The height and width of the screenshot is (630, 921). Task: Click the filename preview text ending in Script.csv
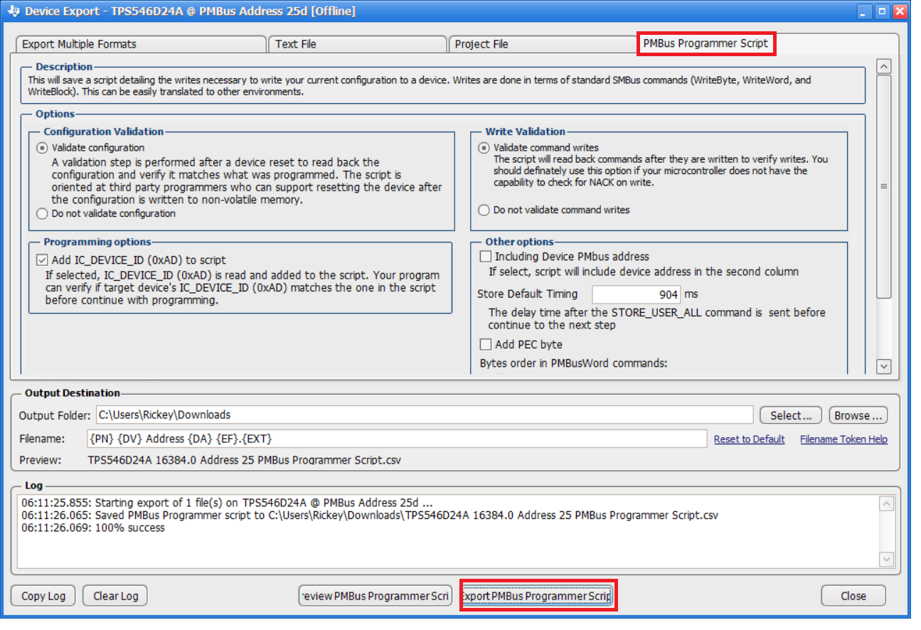(x=245, y=460)
